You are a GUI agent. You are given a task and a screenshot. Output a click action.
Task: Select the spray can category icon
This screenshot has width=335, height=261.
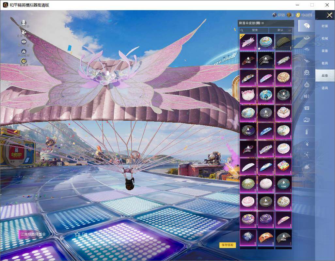pos(307,131)
